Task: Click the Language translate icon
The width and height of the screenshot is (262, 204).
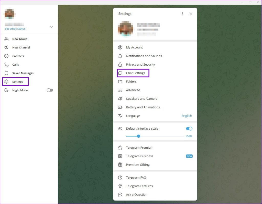Action: [120, 116]
